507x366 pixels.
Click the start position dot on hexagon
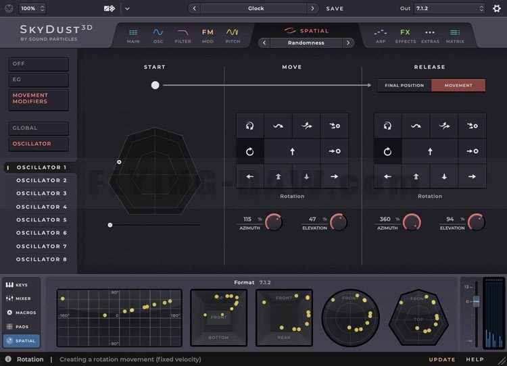(119, 162)
